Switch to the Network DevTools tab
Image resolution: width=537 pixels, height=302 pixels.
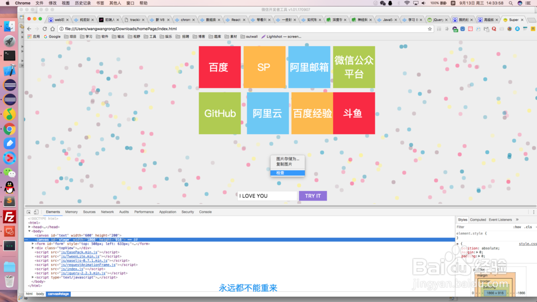[x=107, y=212]
